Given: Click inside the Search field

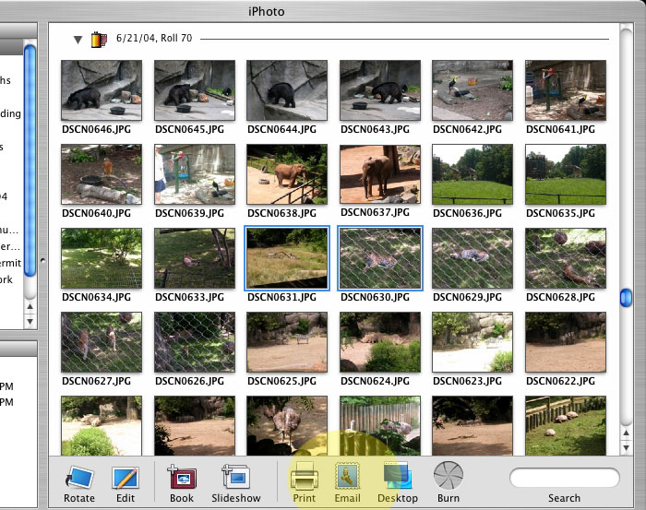Looking at the screenshot, I should [564, 478].
